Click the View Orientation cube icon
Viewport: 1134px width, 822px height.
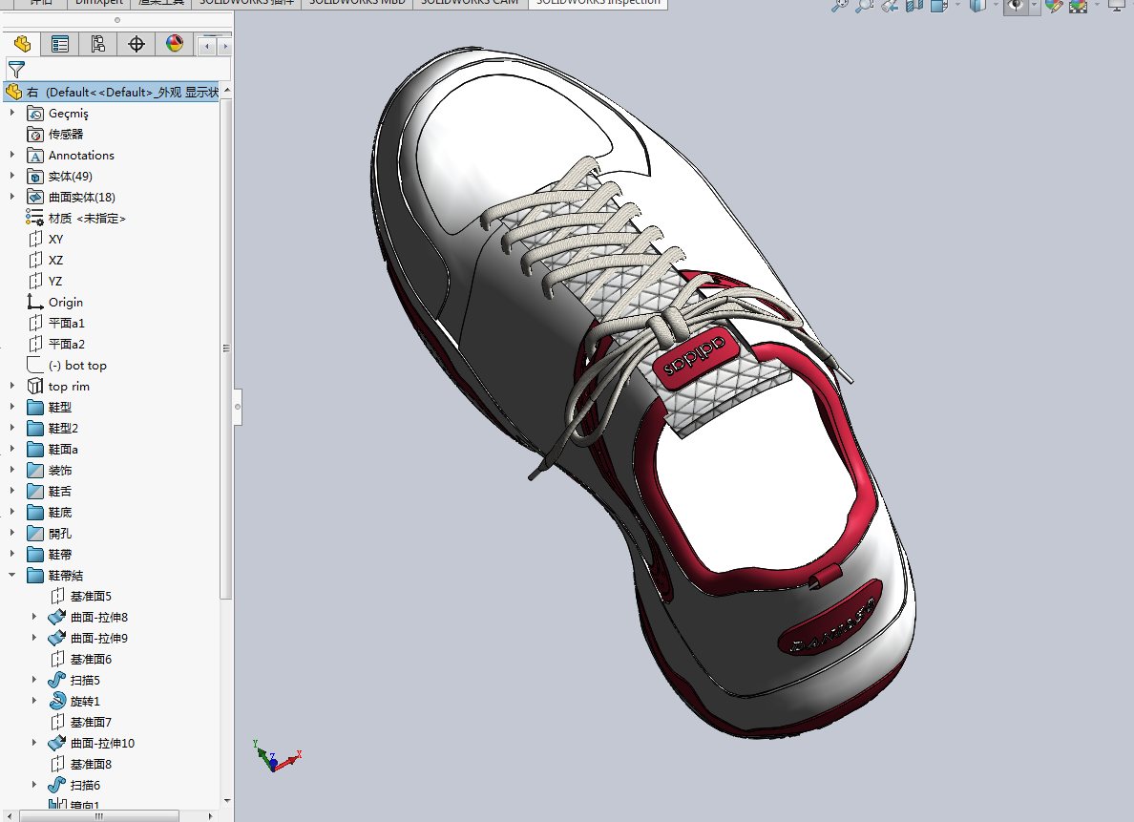[938, 5]
